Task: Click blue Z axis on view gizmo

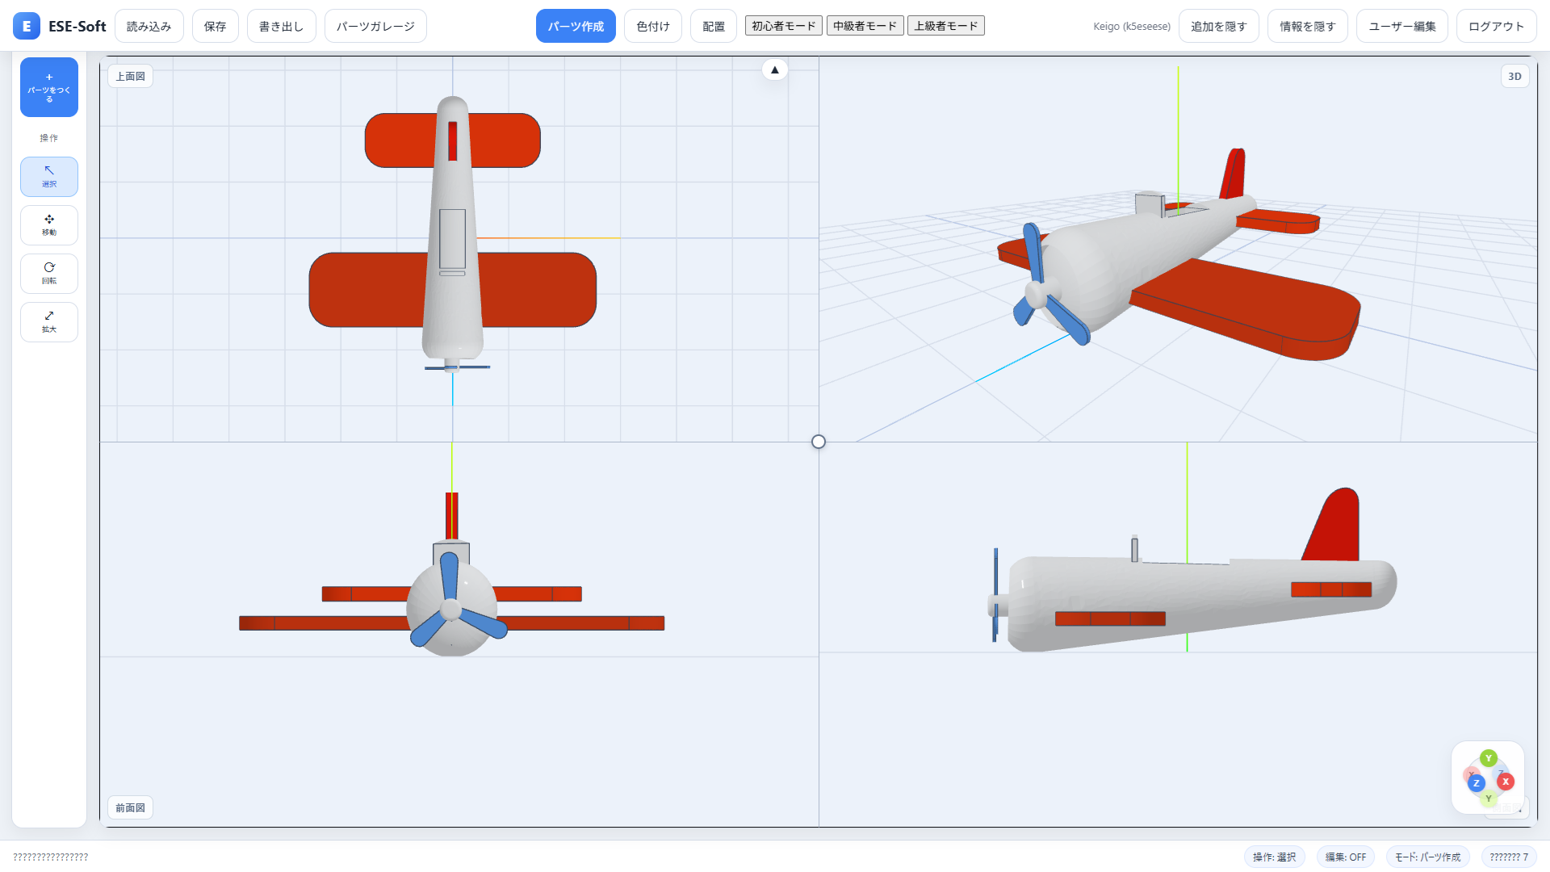Action: (x=1477, y=783)
